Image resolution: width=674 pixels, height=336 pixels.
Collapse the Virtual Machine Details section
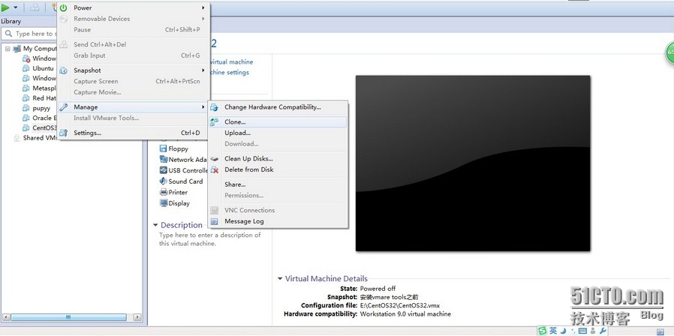[280, 279]
